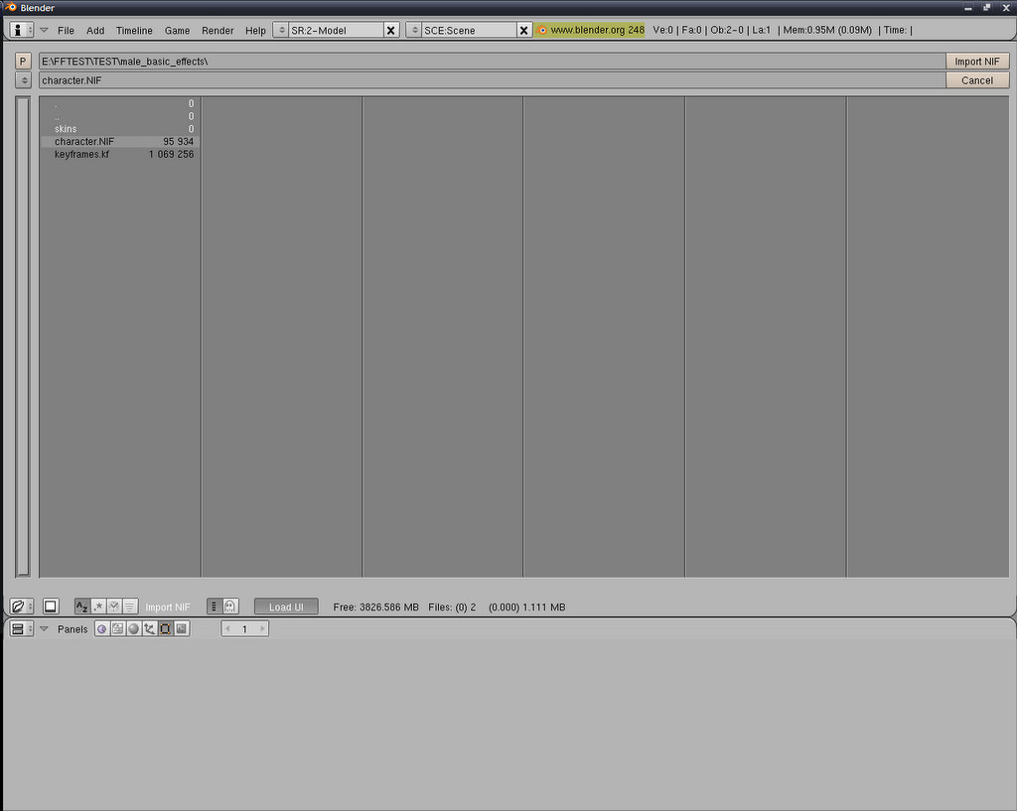This screenshot has height=811, width=1017.
Task: Sort files alphabetically with the AZ icon
Action: pyautogui.click(x=82, y=607)
